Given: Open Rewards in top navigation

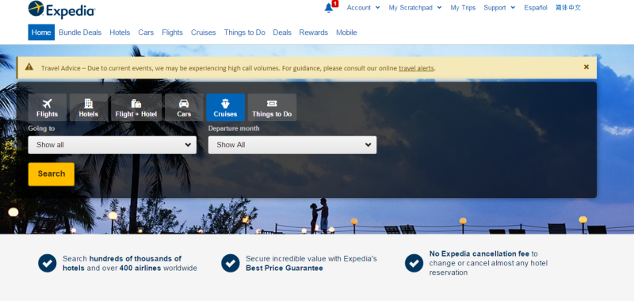Looking at the screenshot, I should tap(313, 32).
